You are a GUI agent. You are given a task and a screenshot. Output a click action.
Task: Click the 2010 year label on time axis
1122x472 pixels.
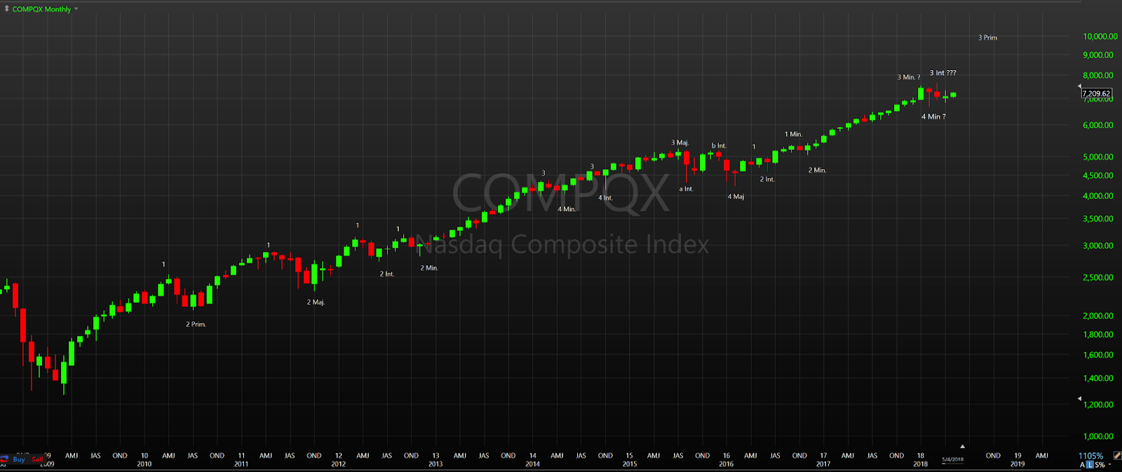[x=144, y=464]
